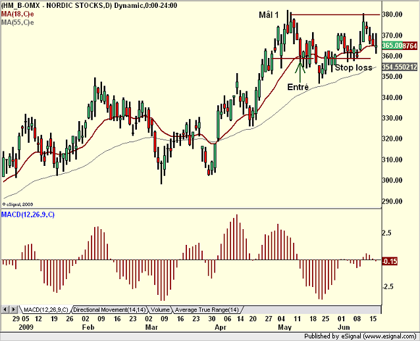Click the 2009 year label on time axis
This screenshot has height=341, width=420.
tap(26, 327)
